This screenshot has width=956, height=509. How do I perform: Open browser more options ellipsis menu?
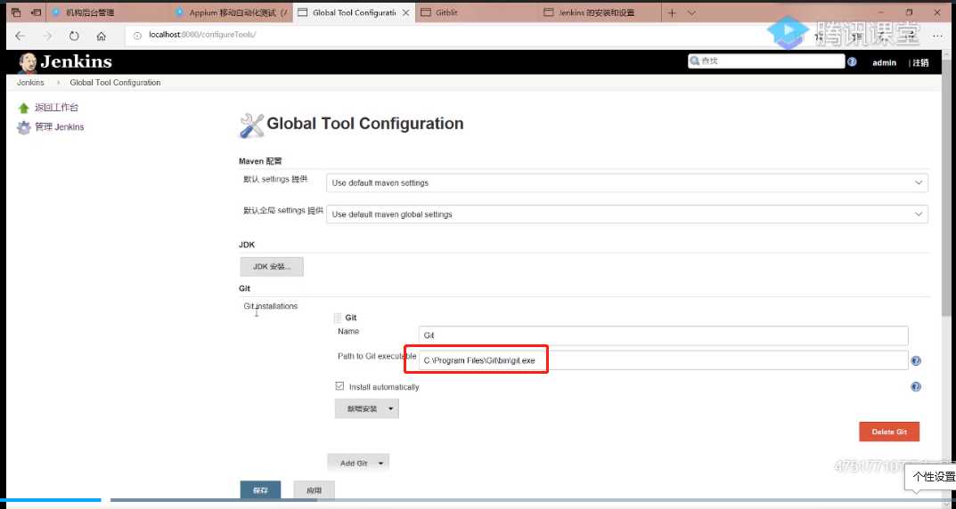[937, 36]
